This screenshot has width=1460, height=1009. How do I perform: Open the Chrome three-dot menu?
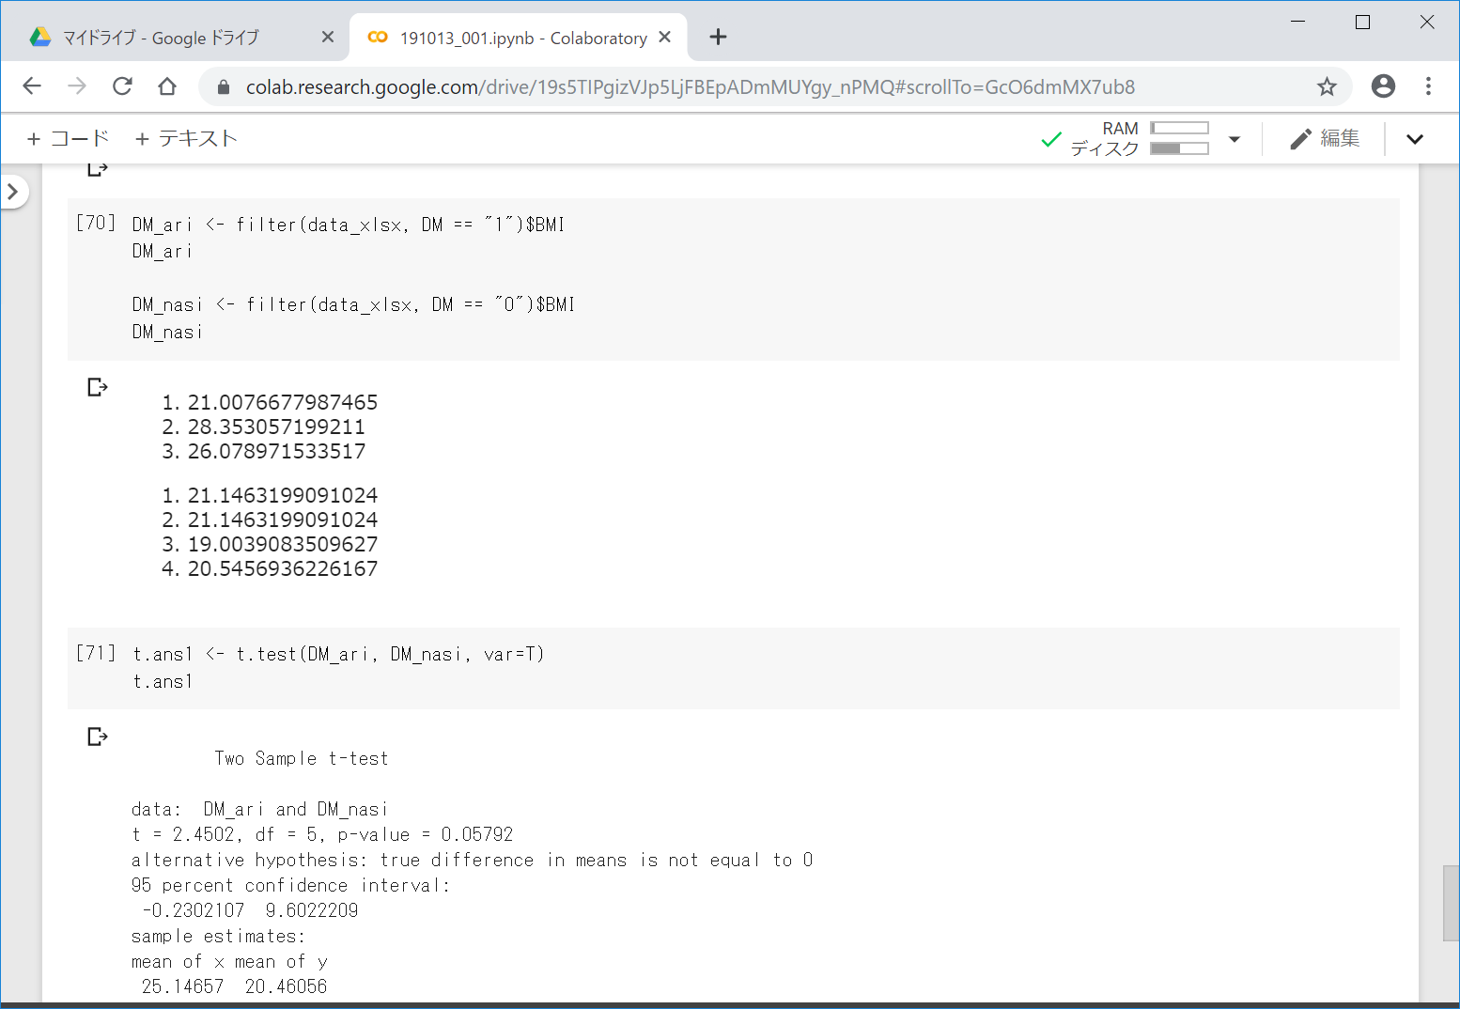click(1428, 86)
